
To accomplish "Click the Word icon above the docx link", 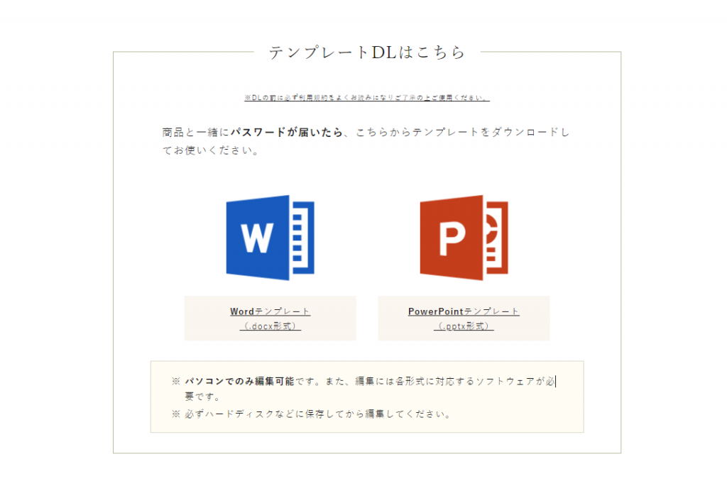I will tap(270, 238).
